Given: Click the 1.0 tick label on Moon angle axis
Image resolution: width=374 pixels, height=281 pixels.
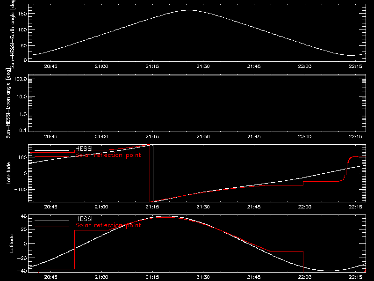Looking at the screenshot, I should 23,114.
